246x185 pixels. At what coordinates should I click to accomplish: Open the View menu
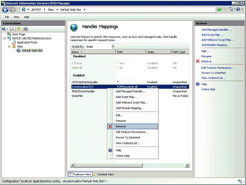pyautogui.click(x=16, y=17)
